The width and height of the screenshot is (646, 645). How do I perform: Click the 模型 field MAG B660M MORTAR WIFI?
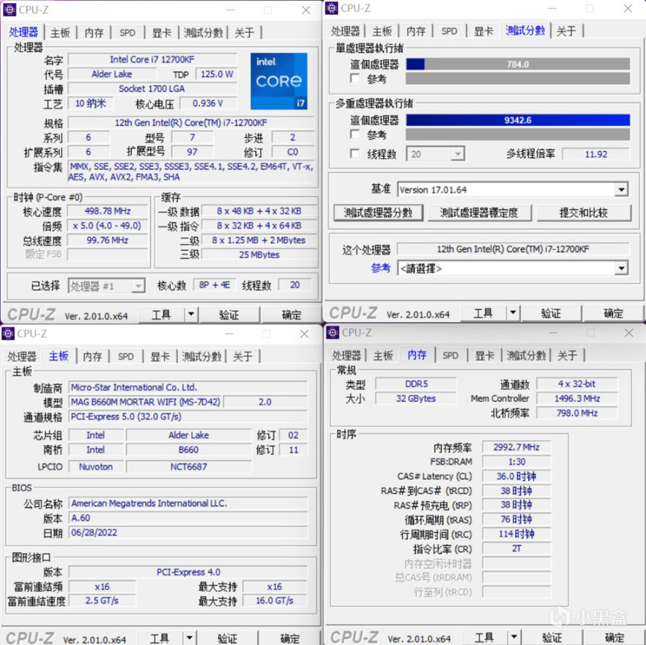(x=146, y=402)
